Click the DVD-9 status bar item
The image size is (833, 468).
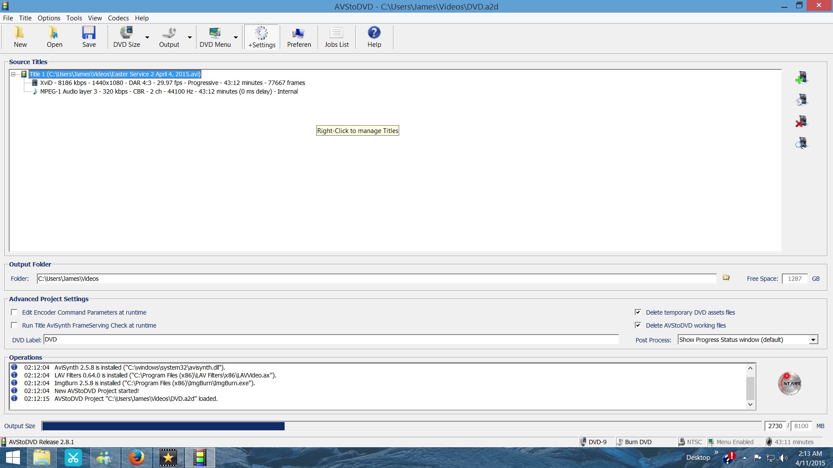(597, 442)
